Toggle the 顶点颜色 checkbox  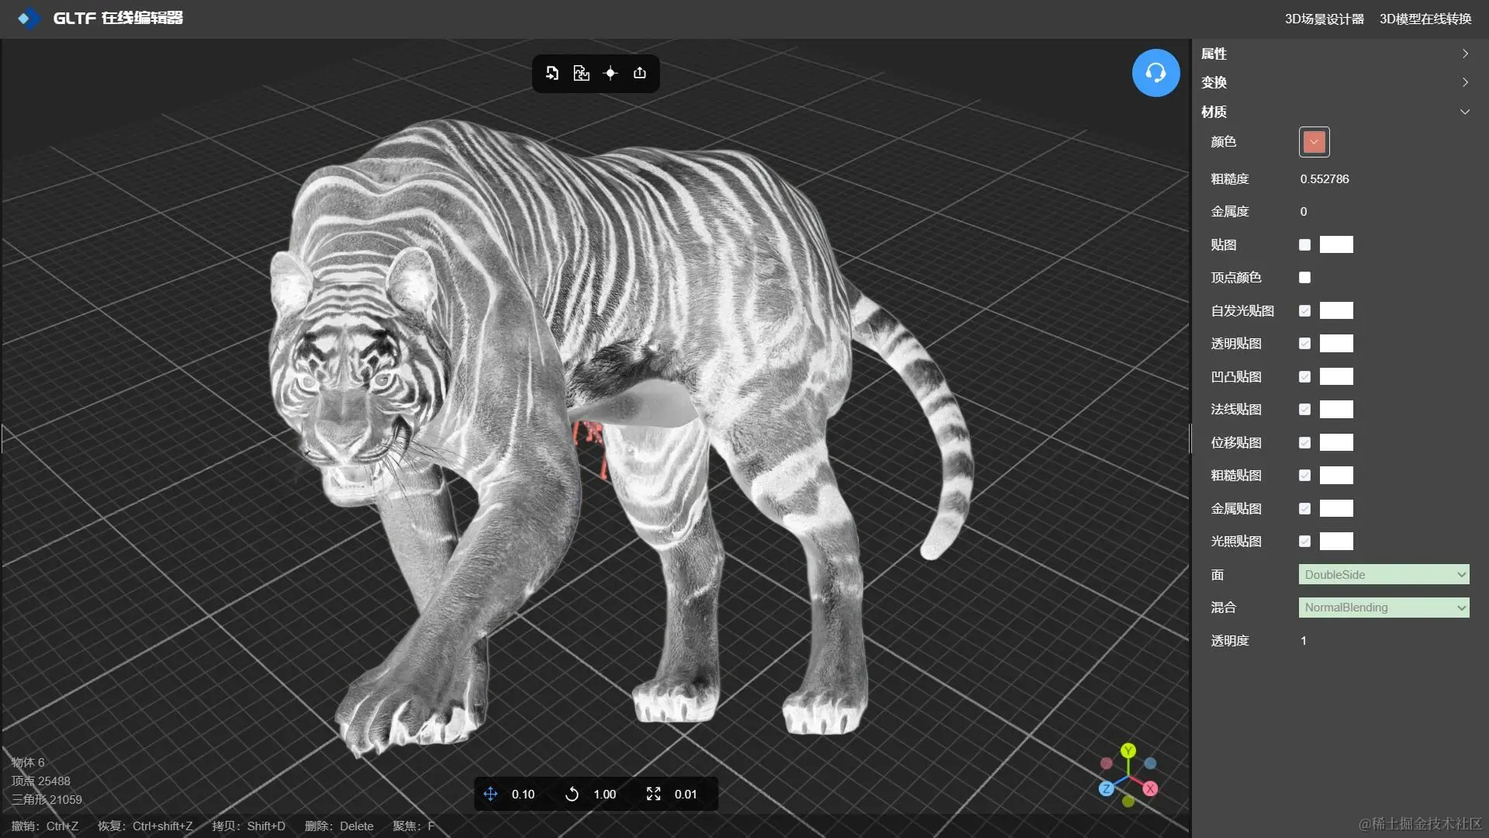[x=1304, y=277]
